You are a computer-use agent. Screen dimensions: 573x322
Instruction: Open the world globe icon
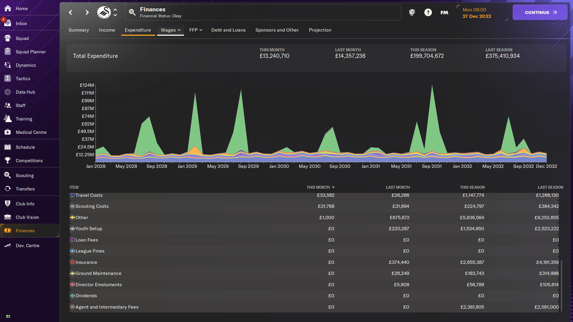point(412,13)
